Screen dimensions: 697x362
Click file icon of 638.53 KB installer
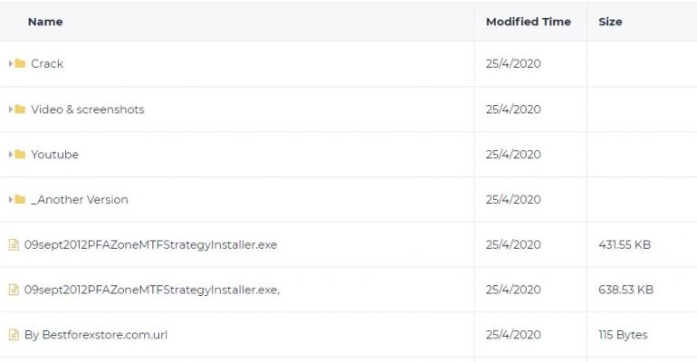tap(14, 290)
